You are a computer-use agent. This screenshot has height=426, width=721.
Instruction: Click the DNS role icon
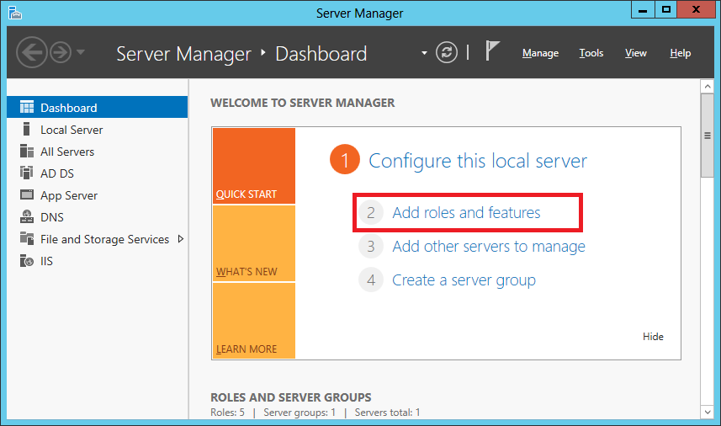pyautogui.click(x=27, y=217)
